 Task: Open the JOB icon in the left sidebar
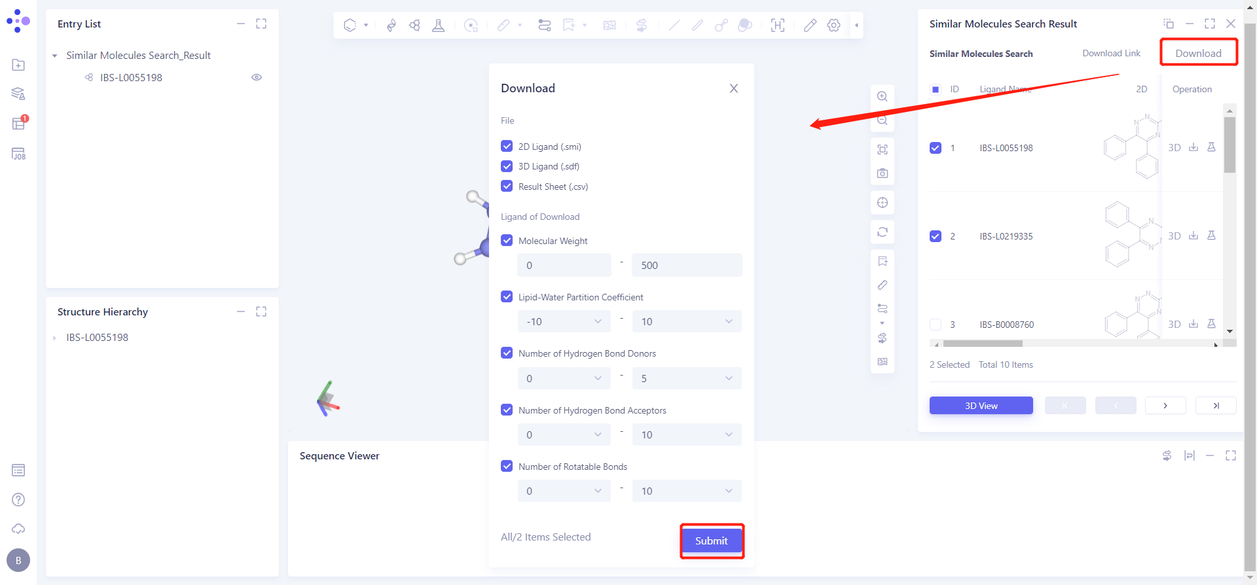point(18,154)
